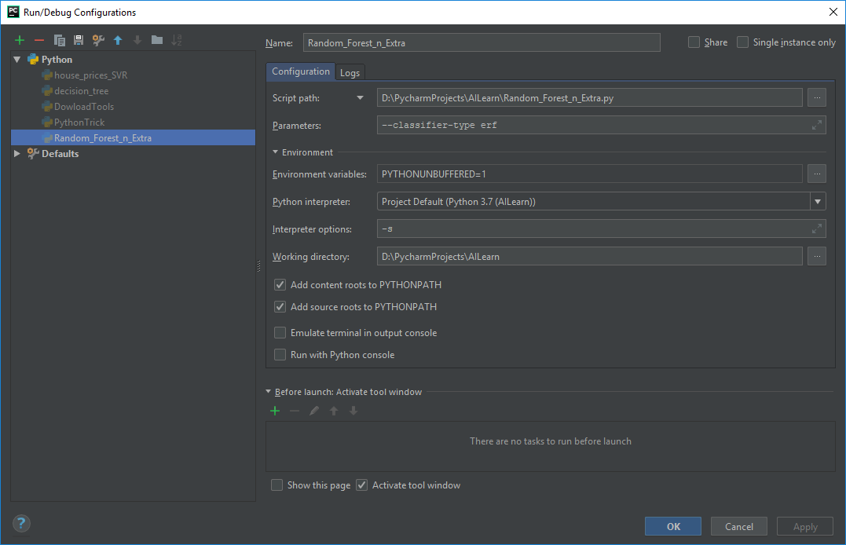Enable Run with Python console
Screen dimensions: 846x545
280,354
